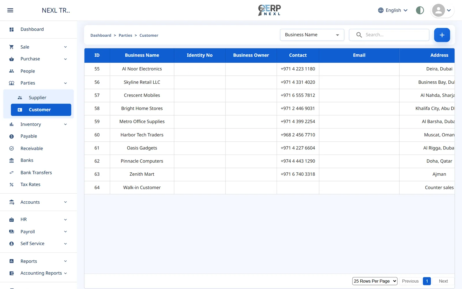Click the Tax Rates percent icon
Screen dimensions: 462x289
point(12,185)
